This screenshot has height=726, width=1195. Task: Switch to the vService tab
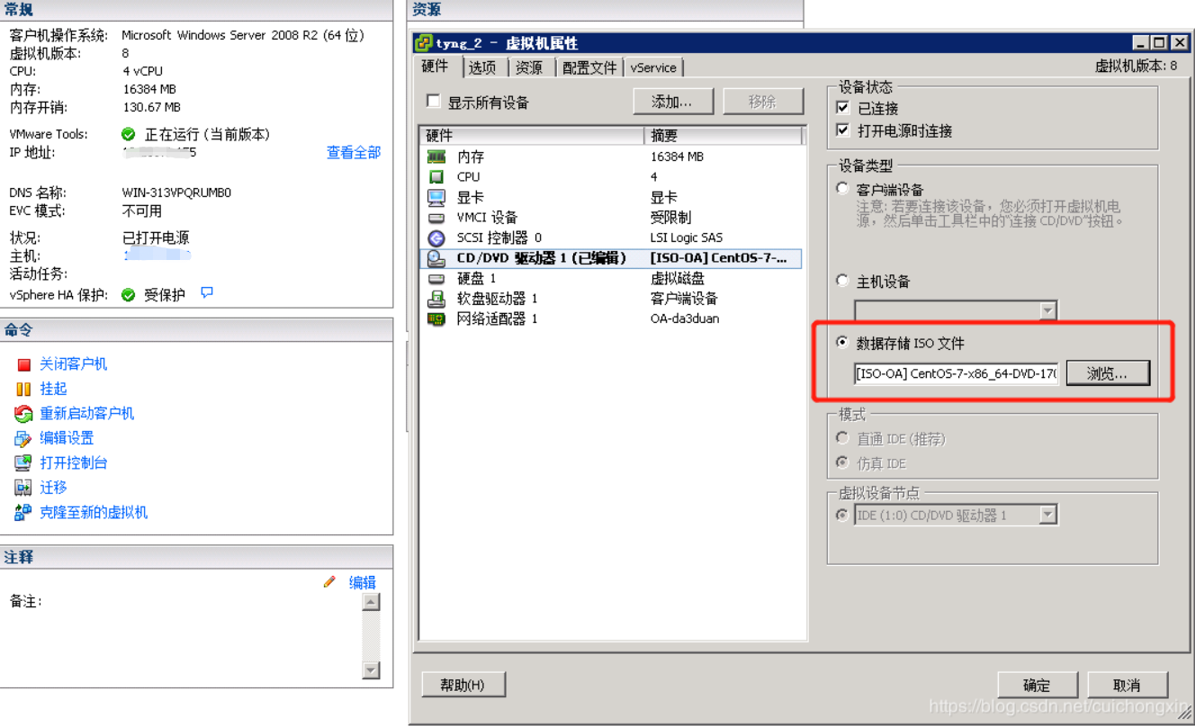click(654, 67)
